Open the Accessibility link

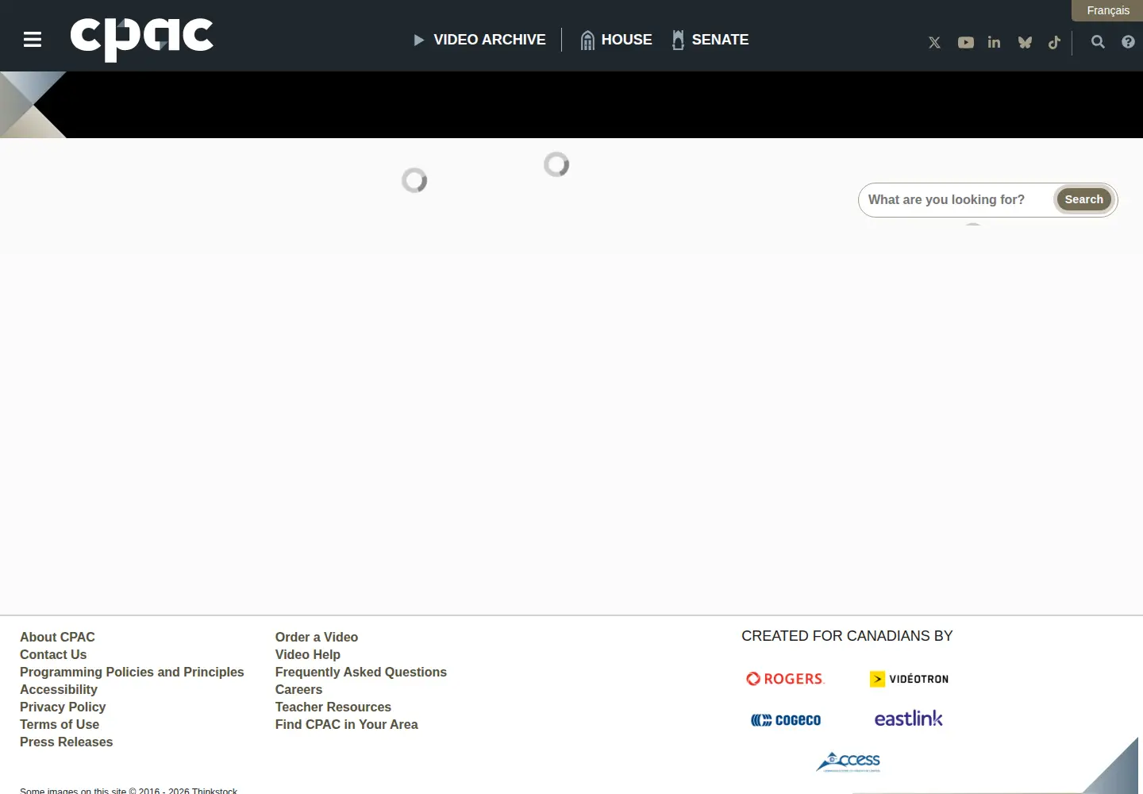[x=59, y=690]
